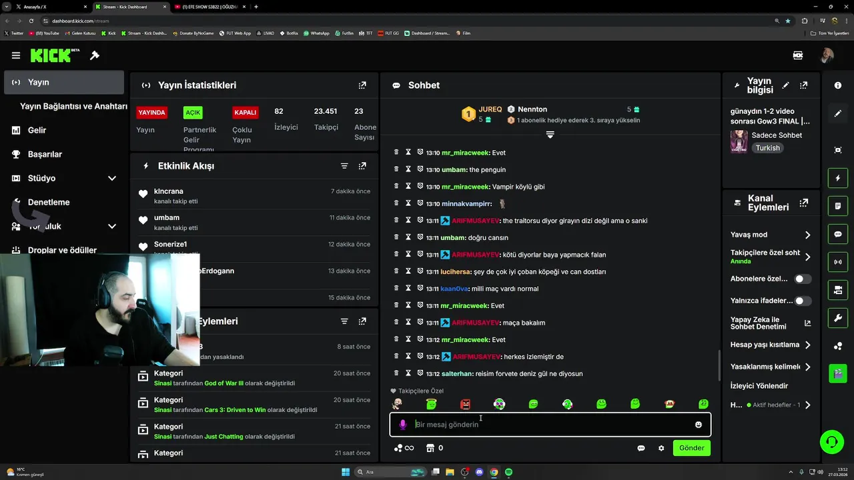Open Yayın Bağlantısı ve Anahtarı page
854x480 pixels.
[x=73, y=106]
